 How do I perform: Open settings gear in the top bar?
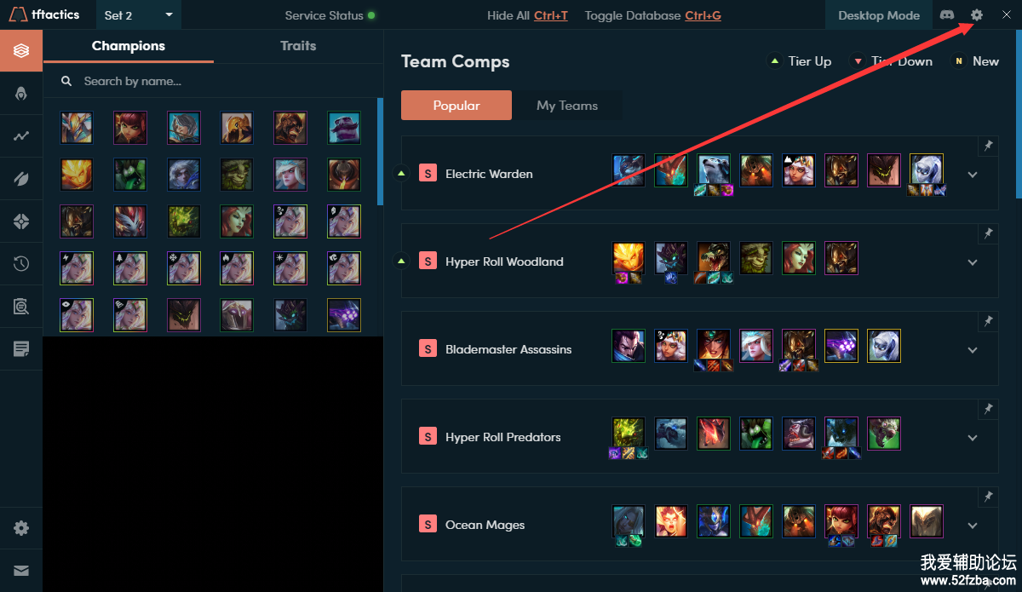(977, 15)
